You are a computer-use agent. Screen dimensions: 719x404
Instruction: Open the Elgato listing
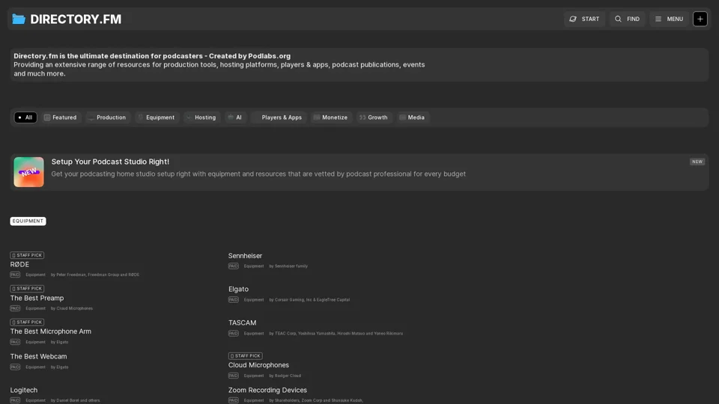coord(238,289)
